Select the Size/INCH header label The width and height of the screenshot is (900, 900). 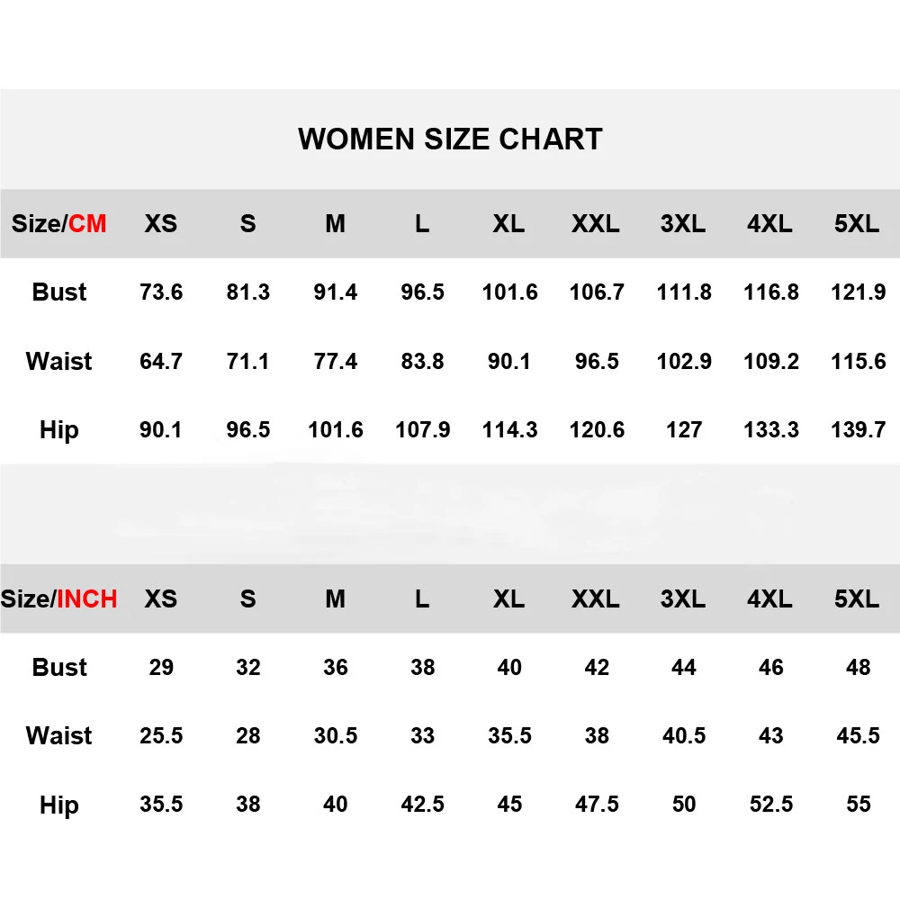pos(58,598)
